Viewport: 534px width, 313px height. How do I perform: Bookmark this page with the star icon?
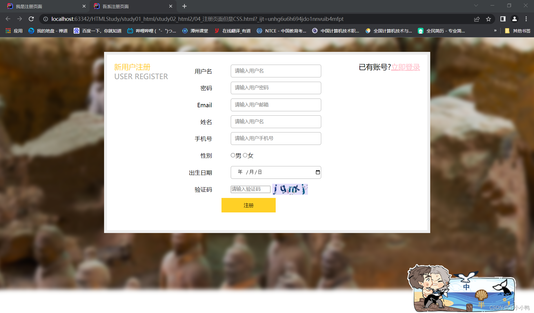[x=488, y=19]
